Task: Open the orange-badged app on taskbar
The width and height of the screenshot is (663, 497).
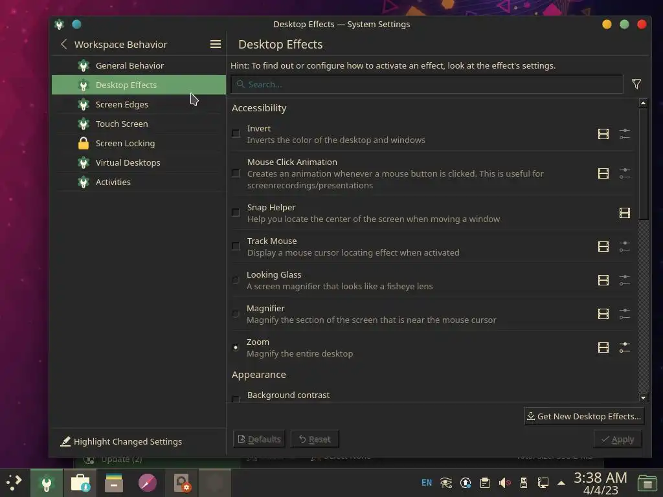Action: tap(182, 483)
